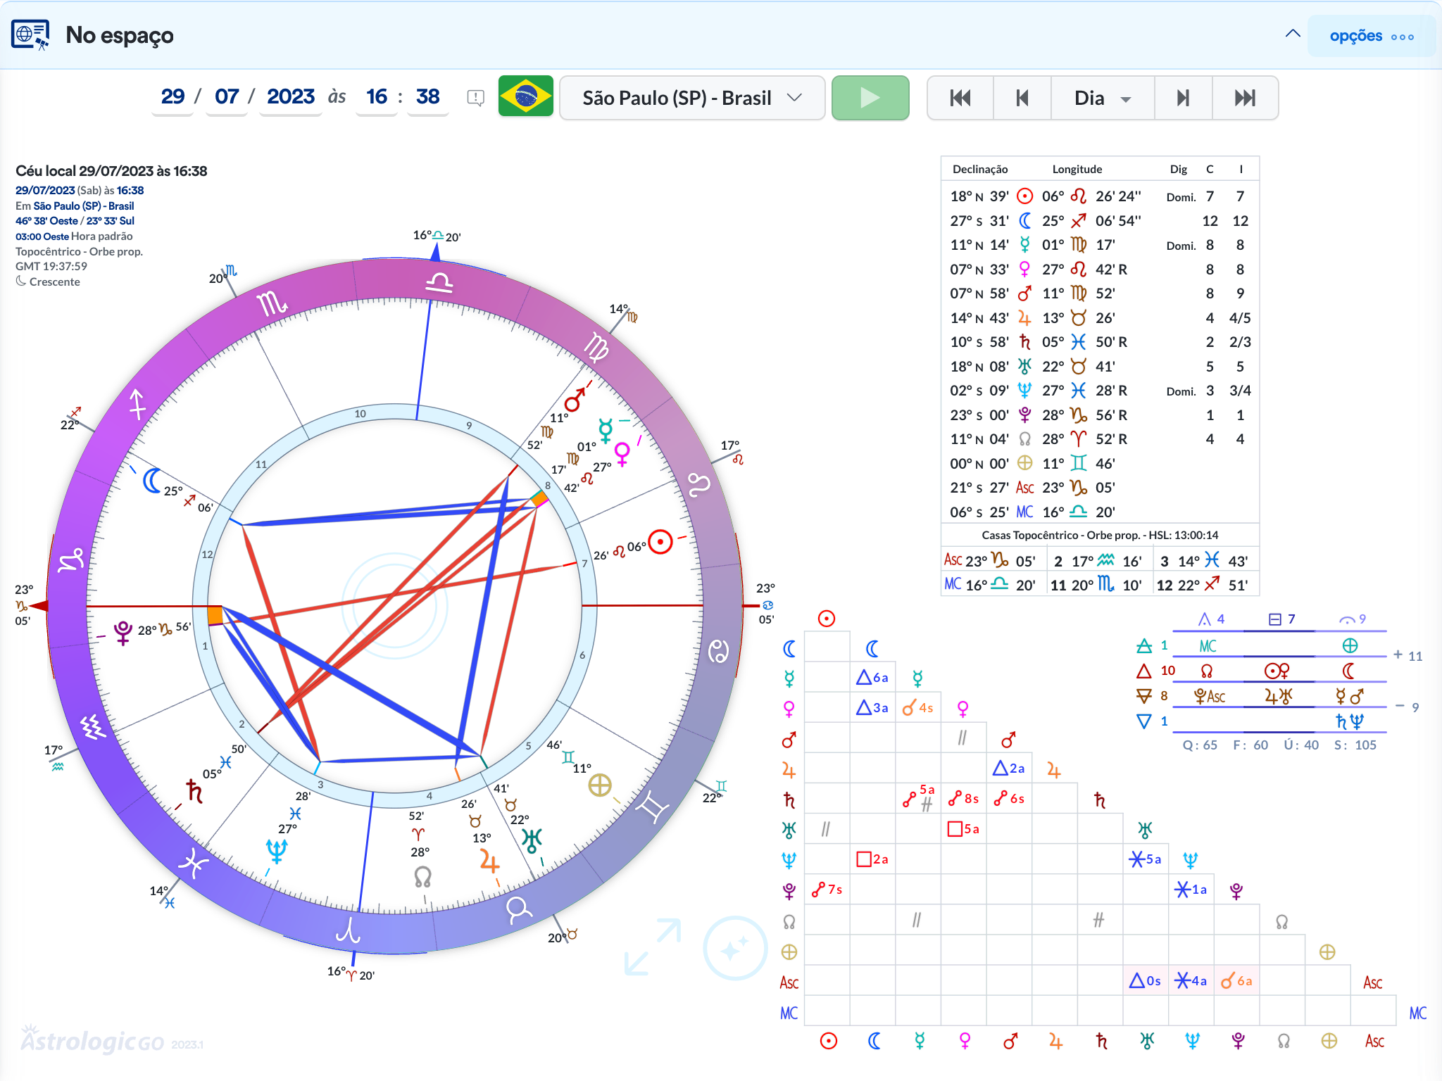Collapse the No espaço panel chevron

pos(1293,33)
